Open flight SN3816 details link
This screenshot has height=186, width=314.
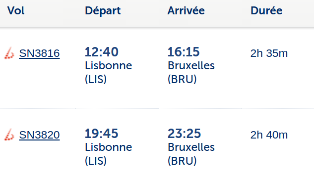pos(40,53)
